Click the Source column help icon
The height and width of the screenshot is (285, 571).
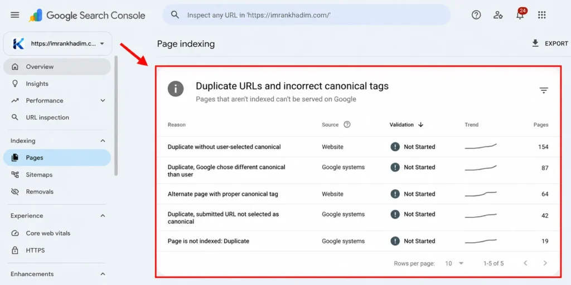tap(347, 124)
